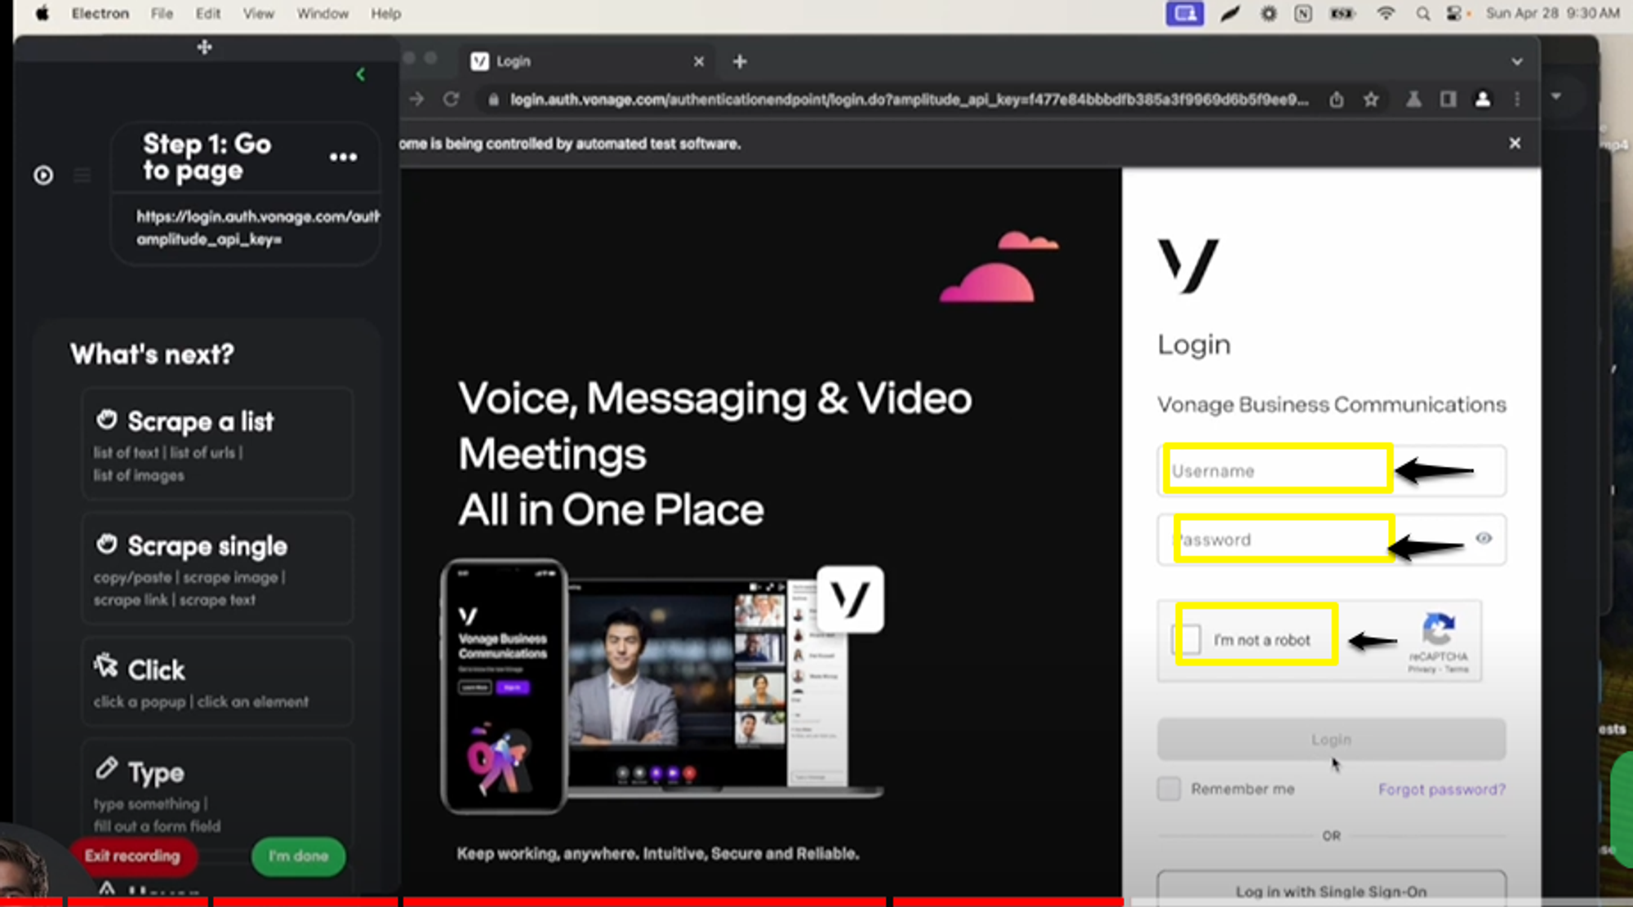This screenshot has width=1633, height=907.
Task: Reload the Vonage login page
Action: click(x=451, y=99)
